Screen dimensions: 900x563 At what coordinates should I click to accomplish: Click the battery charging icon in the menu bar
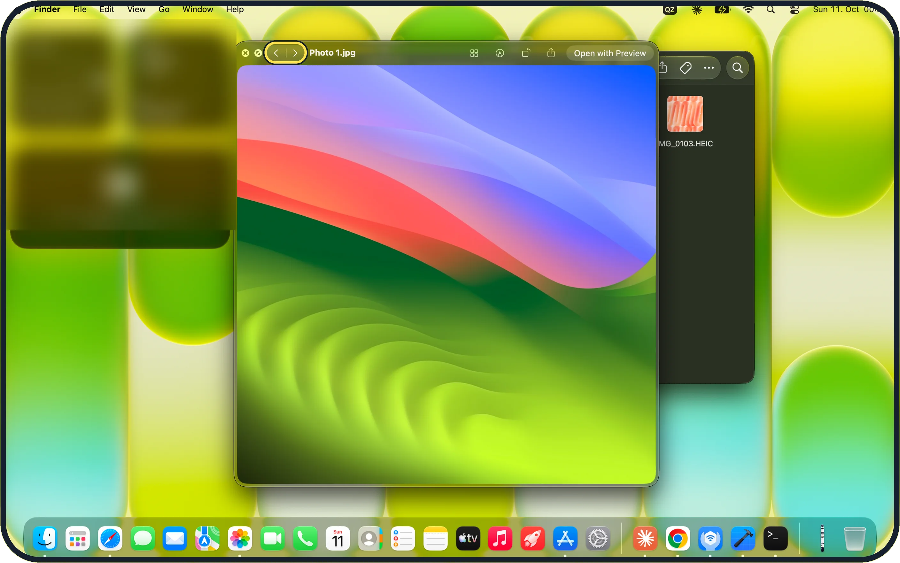coord(722,10)
